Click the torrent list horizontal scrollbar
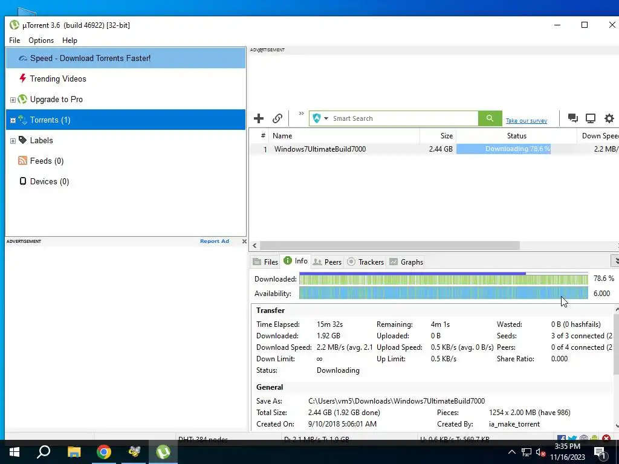This screenshot has height=464, width=619. point(390,245)
